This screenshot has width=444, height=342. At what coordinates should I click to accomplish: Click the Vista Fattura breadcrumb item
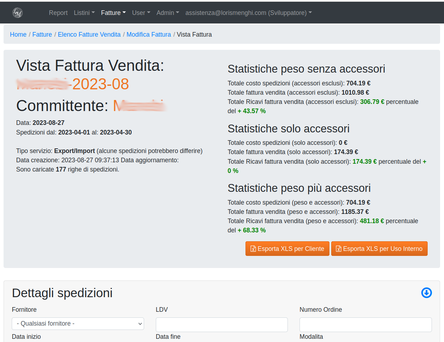(194, 35)
